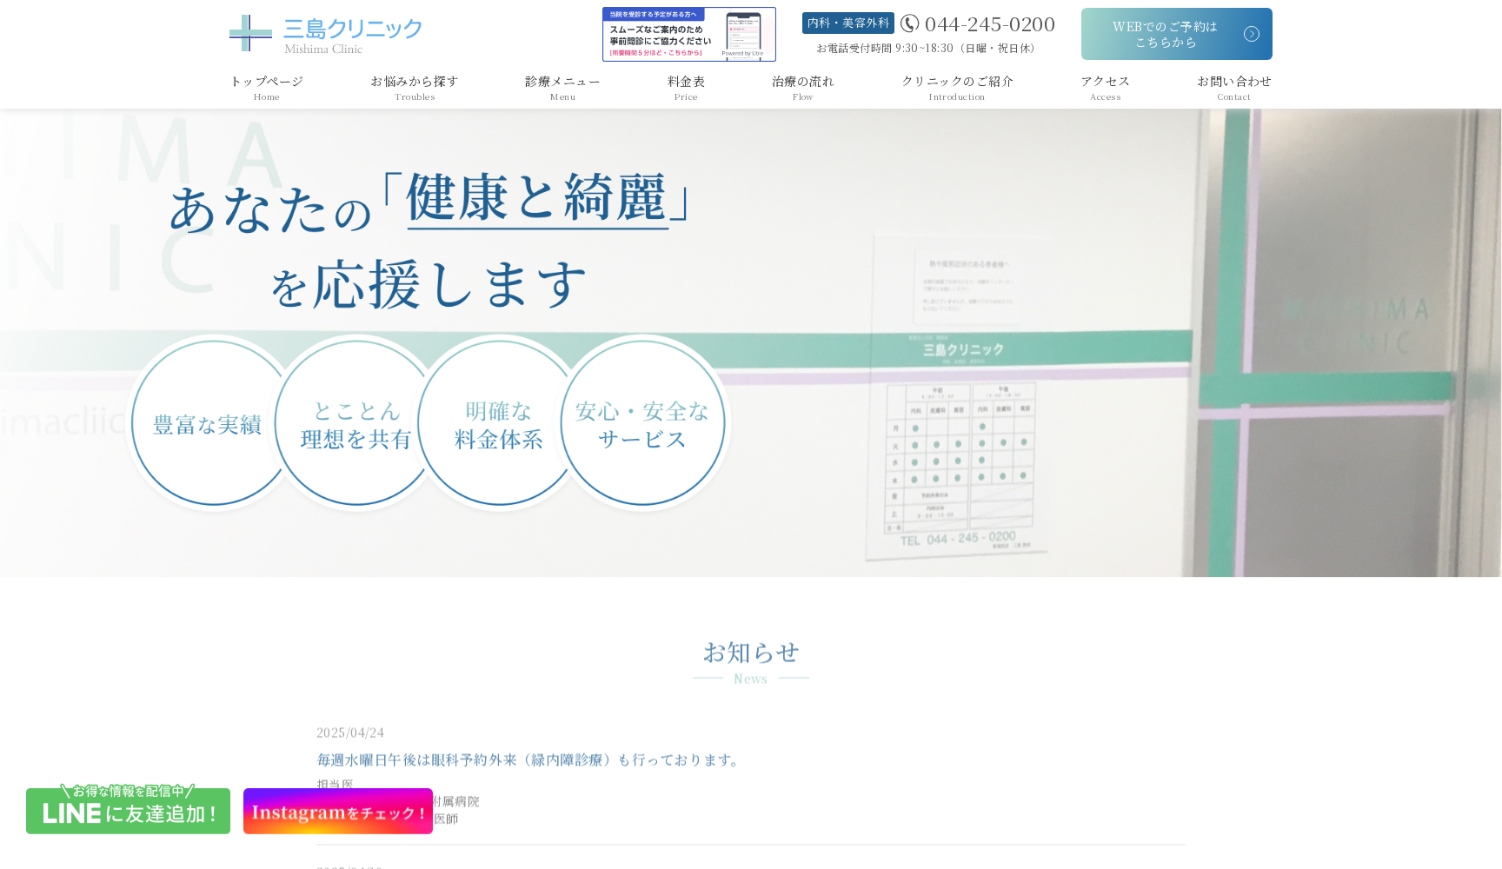Click the 豊富な実績 circle badge
Viewport: 1502px width, 869px height.
click(x=209, y=421)
